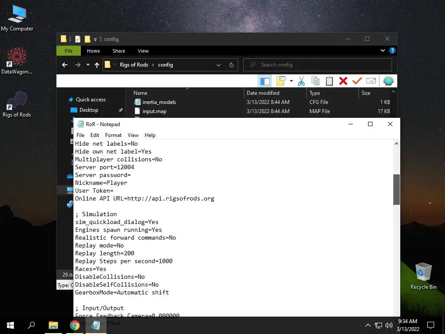Open Explorer Help question mark icon
Viewport: 445px width, 334px height.
tap(392, 50)
